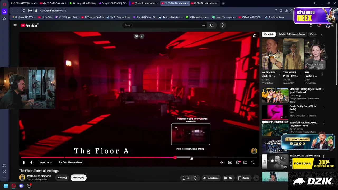Open YouTube notifications bell
Screen dimensions: 338x190
click(x=319, y=25)
